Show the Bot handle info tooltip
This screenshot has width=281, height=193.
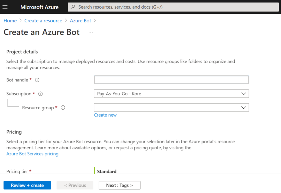[x=37, y=80]
